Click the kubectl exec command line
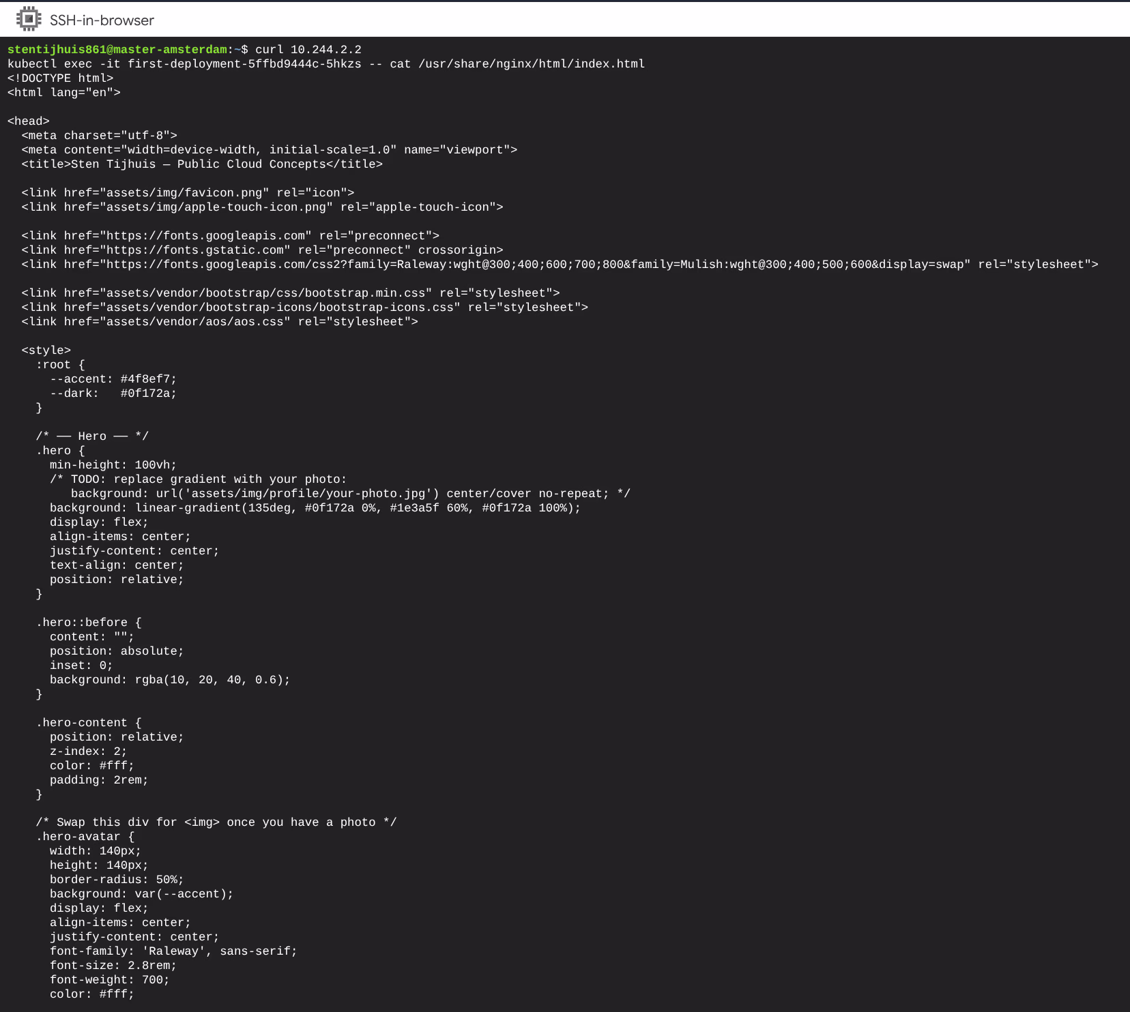 click(x=325, y=64)
